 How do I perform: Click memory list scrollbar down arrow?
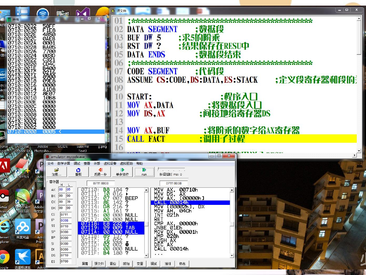pyautogui.click(x=146, y=255)
